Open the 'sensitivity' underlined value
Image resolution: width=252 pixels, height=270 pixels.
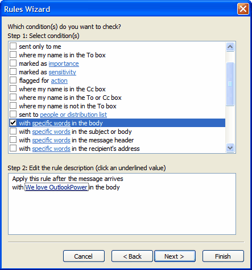coord(63,72)
